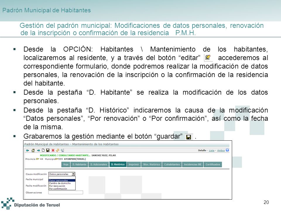Click the search magnifier toolbar icon

point(62,150)
